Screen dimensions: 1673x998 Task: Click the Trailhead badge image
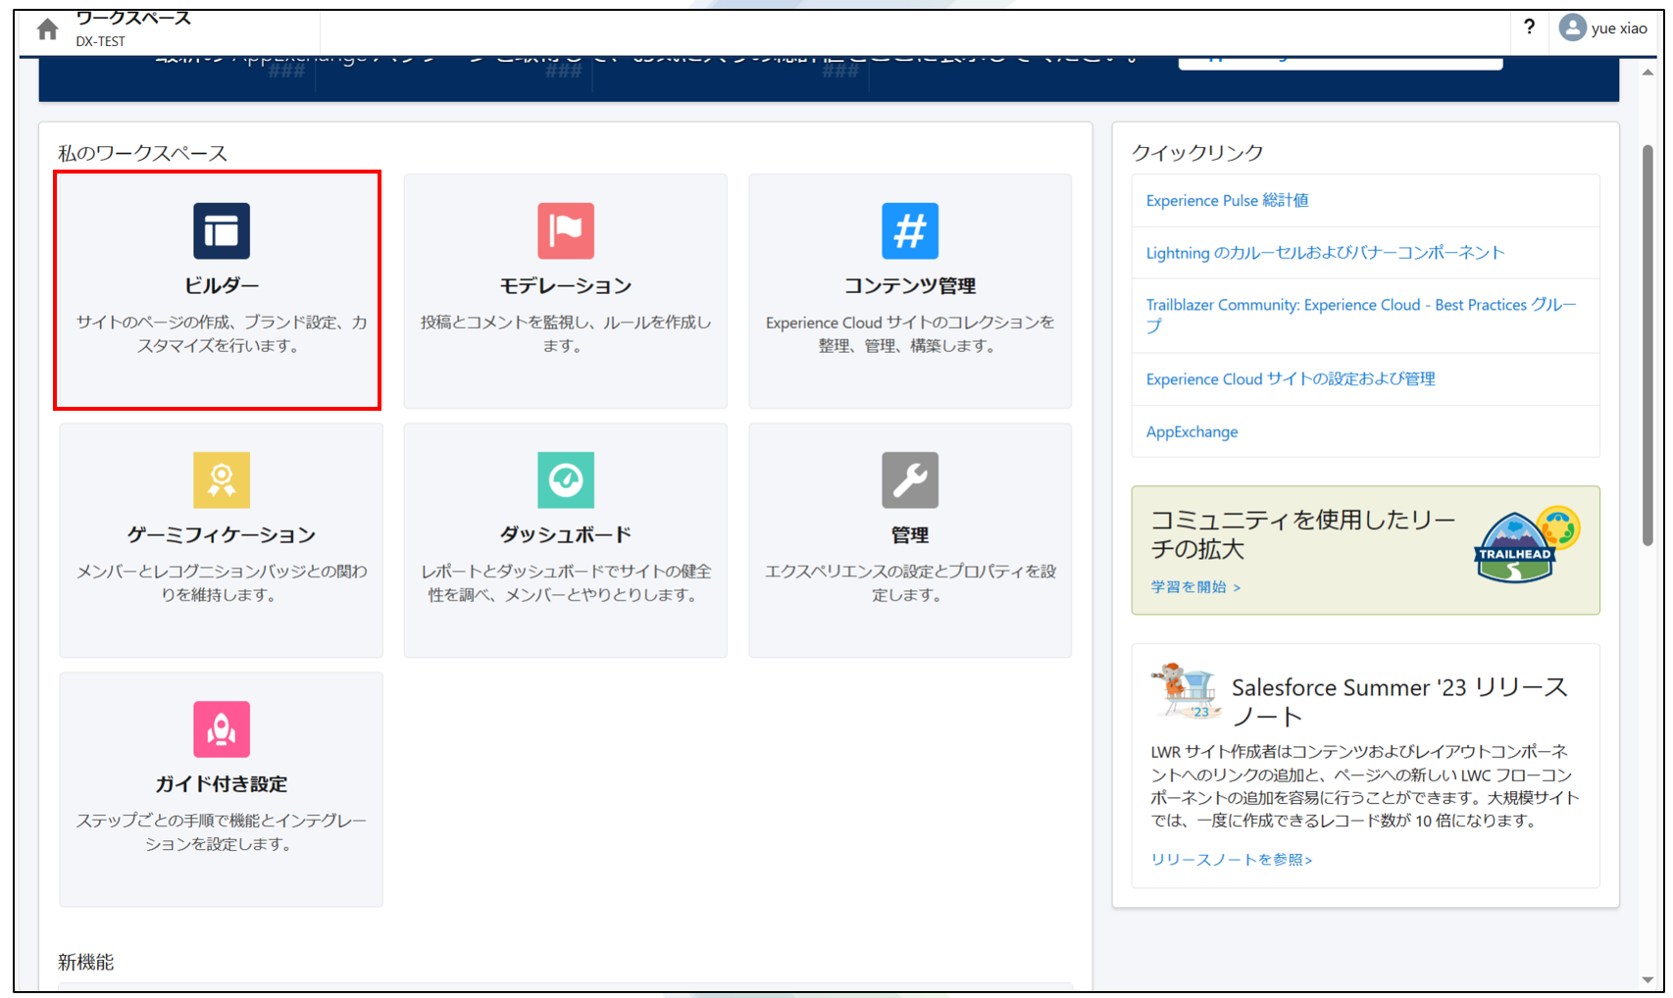[1525, 545]
